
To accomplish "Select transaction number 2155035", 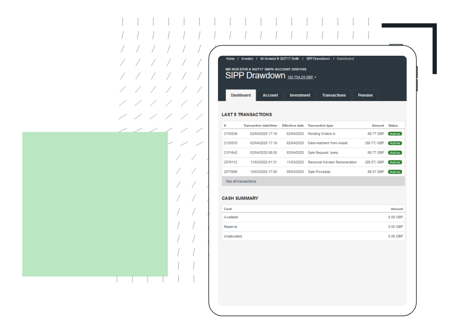I will 231,143.
